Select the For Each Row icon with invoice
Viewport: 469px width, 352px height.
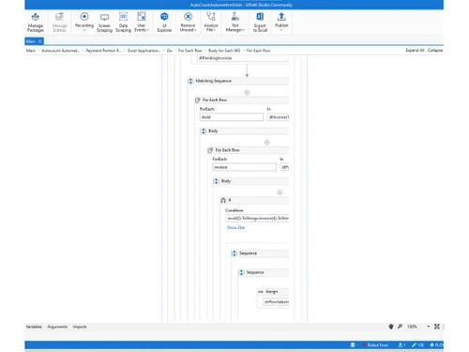pos(210,150)
